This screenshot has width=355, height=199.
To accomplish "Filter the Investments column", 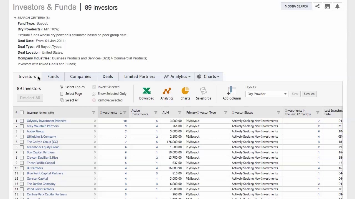I will [125, 113].
